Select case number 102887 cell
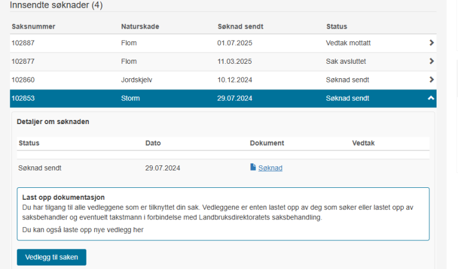This screenshot has height=269, width=458. click(x=22, y=43)
